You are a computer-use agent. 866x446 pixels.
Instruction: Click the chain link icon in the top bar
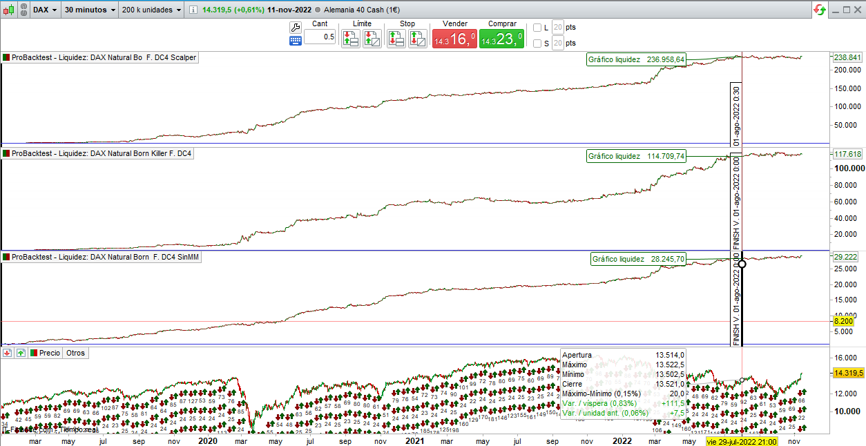point(23,10)
